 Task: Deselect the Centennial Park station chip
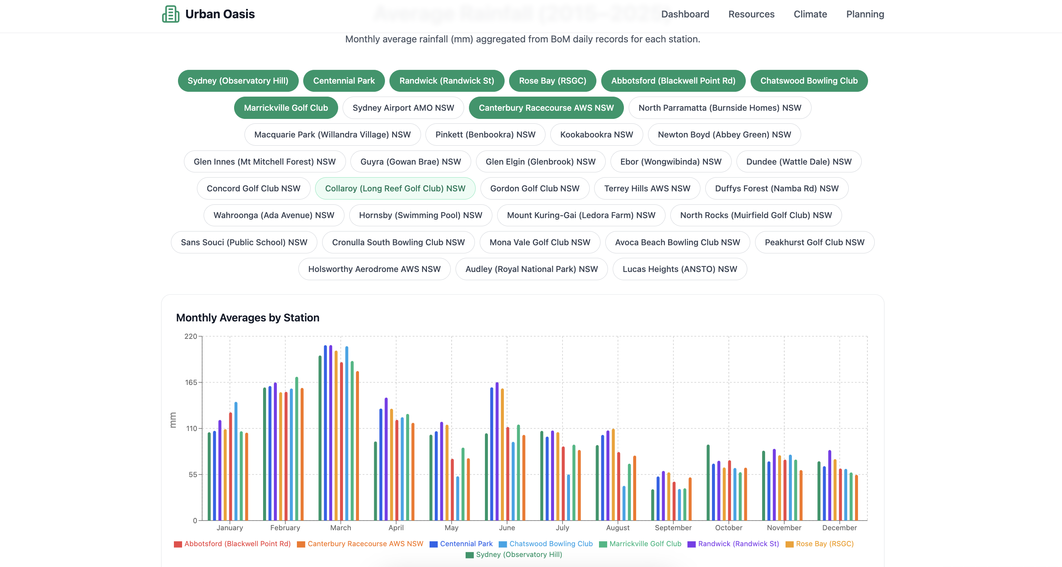[x=343, y=81]
